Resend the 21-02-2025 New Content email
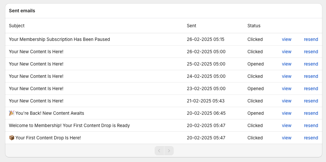The height and width of the screenshot is (162, 326). [x=311, y=101]
